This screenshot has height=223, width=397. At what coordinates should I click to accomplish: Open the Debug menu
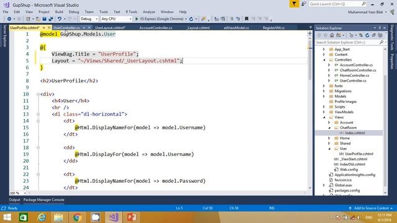point(74,12)
